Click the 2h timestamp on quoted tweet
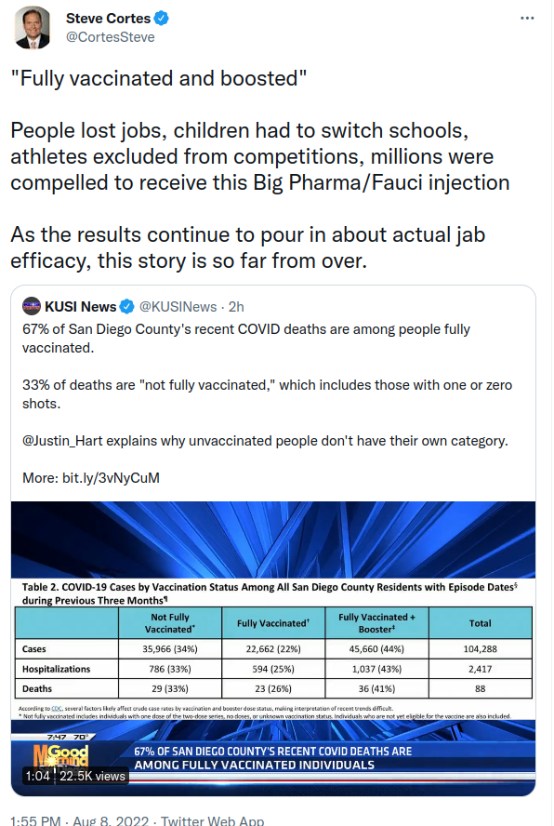 236,307
